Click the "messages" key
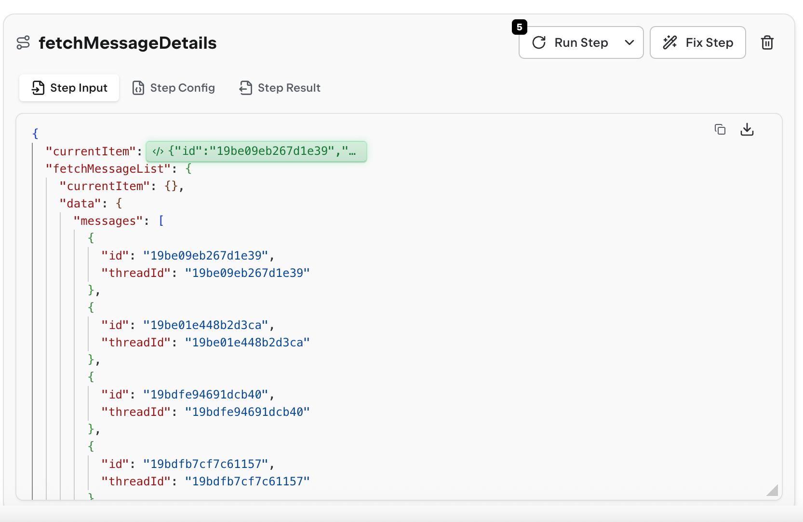 [108, 221]
